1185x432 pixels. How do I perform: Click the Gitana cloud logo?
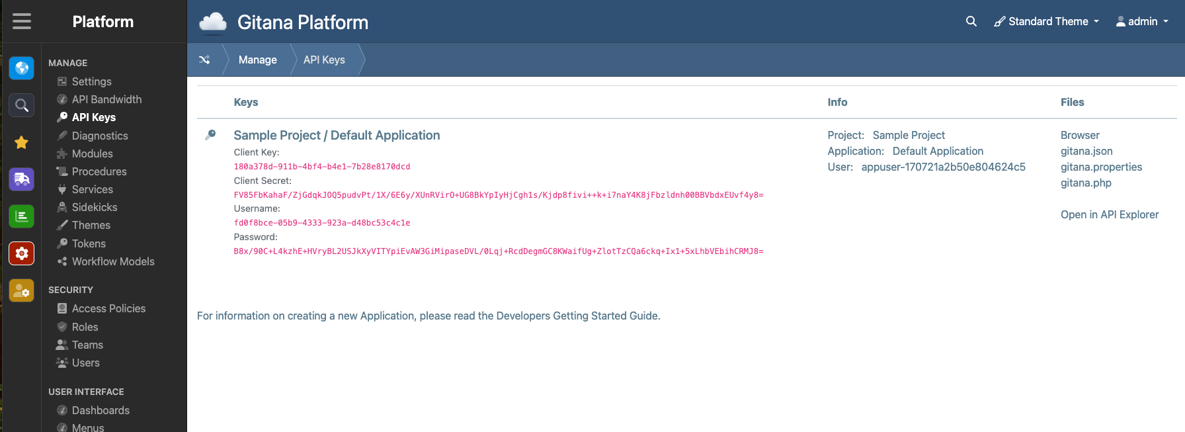point(213,22)
